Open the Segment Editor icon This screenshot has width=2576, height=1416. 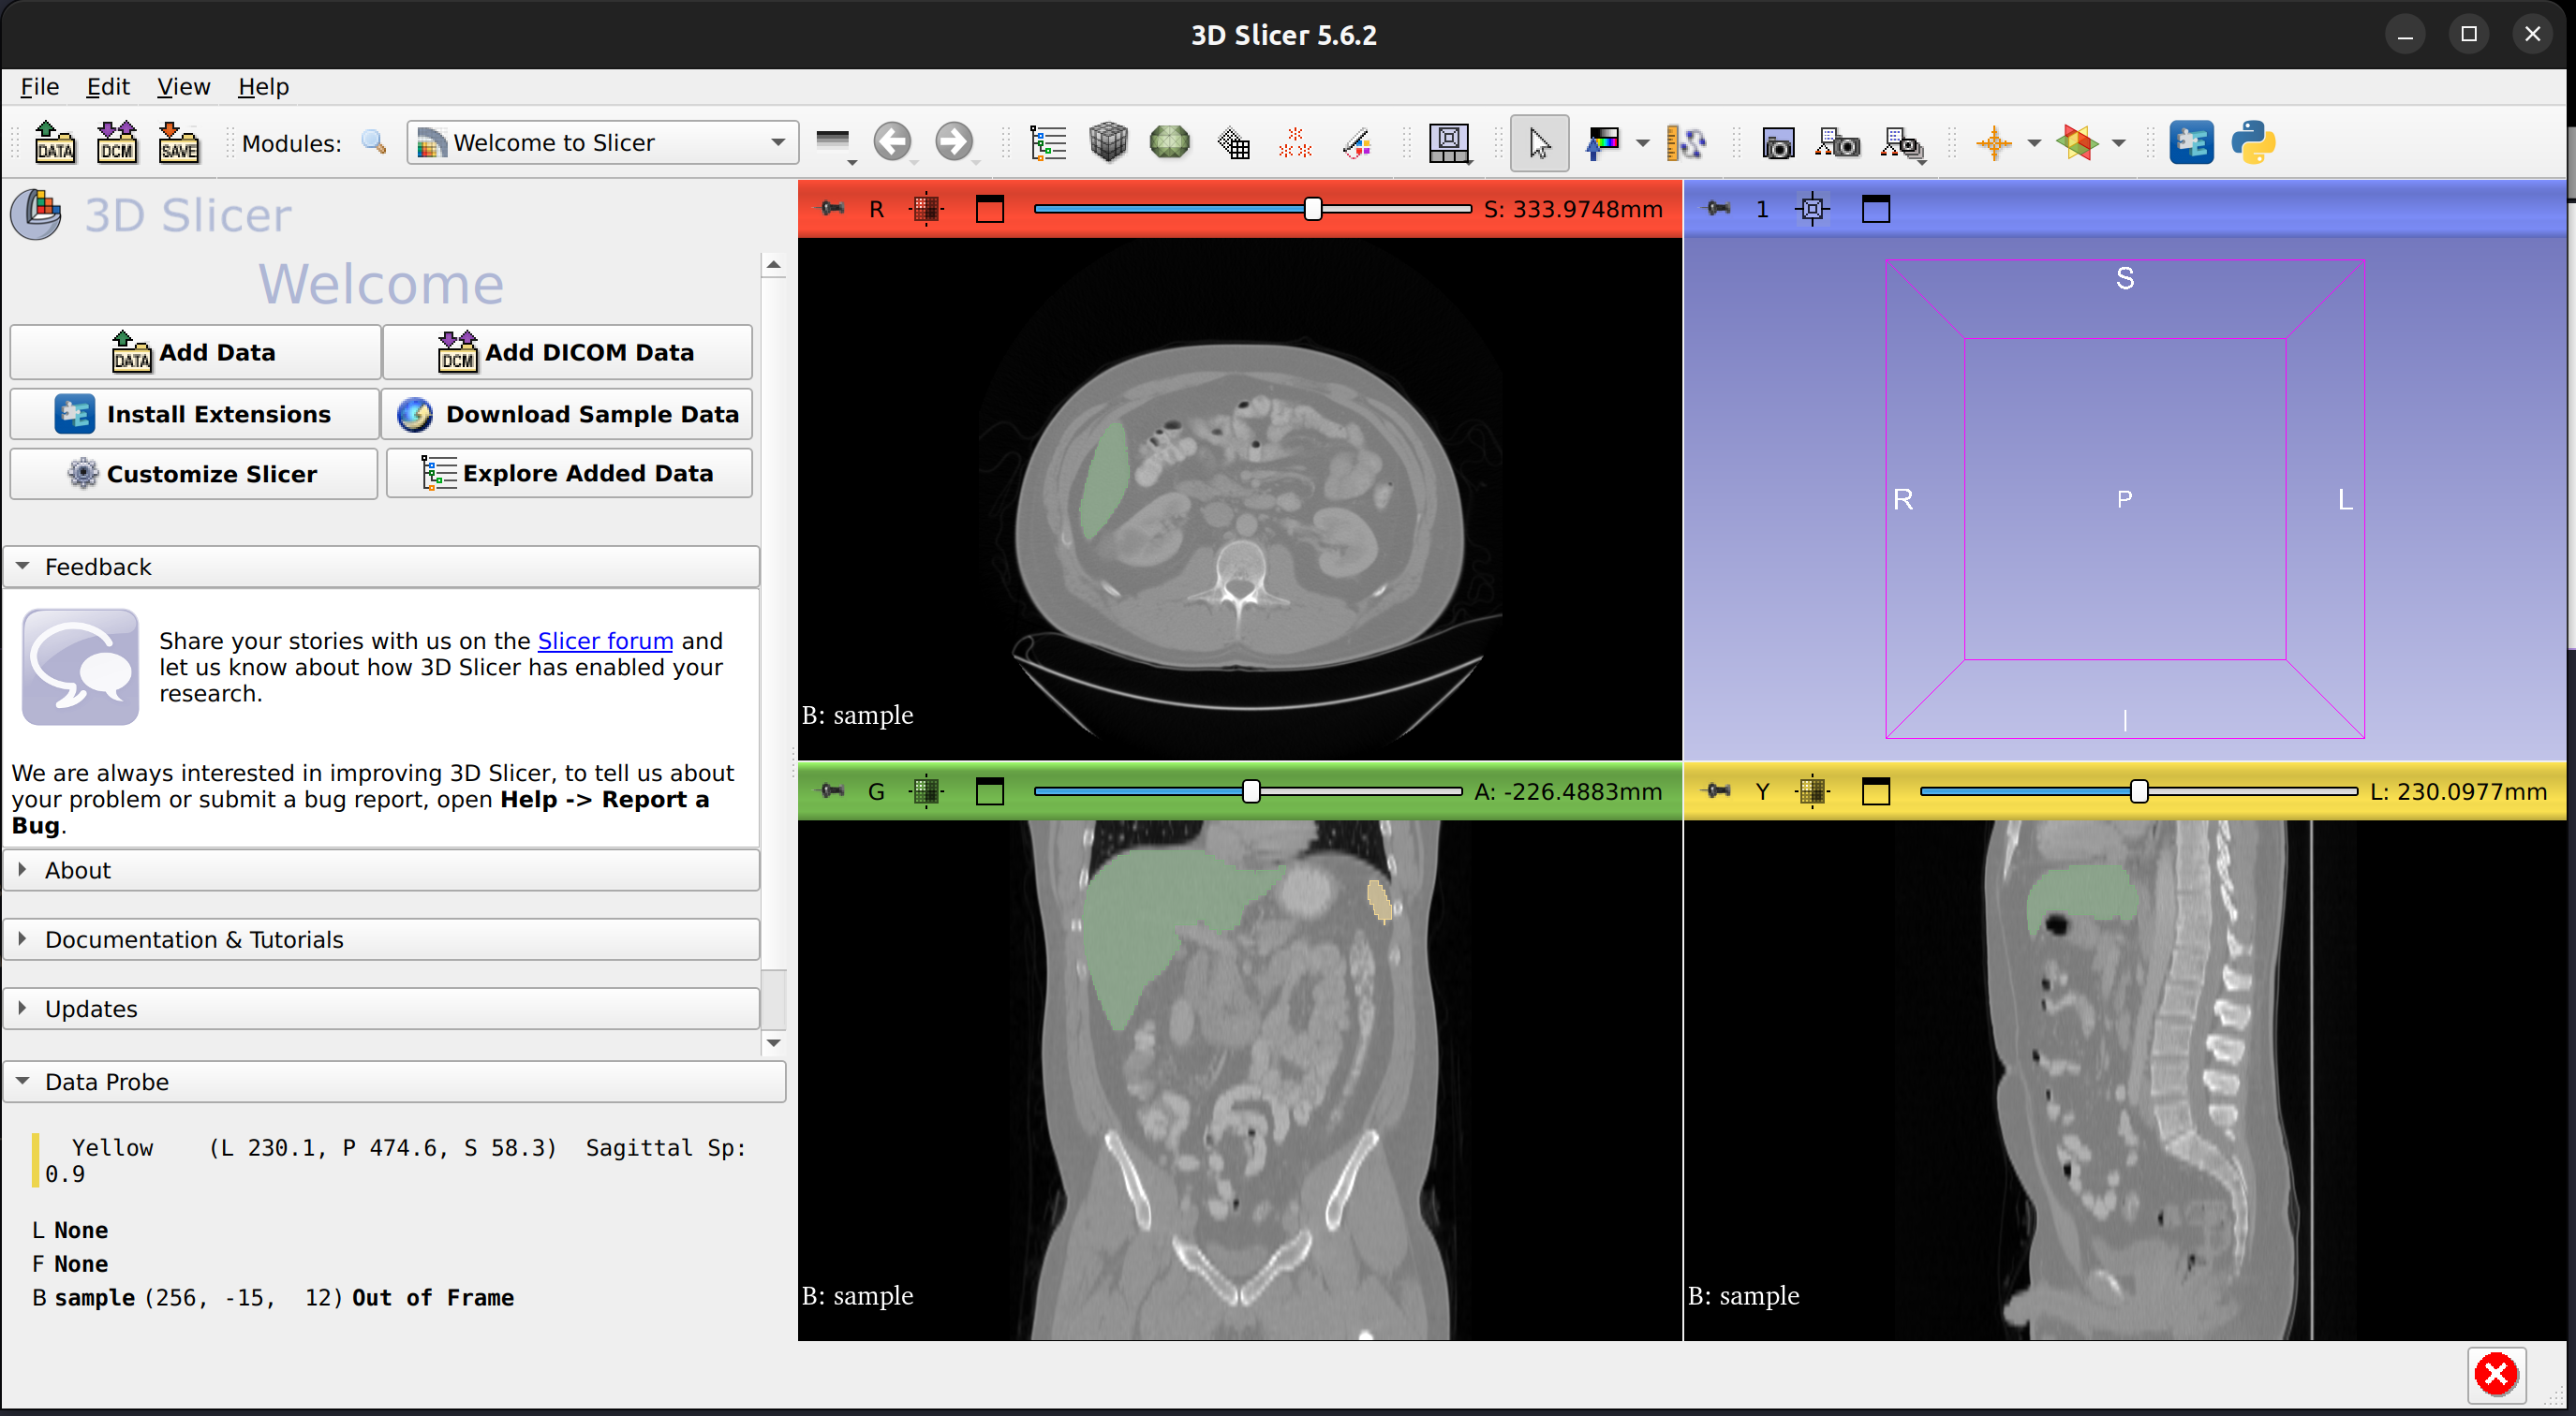point(1357,143)
